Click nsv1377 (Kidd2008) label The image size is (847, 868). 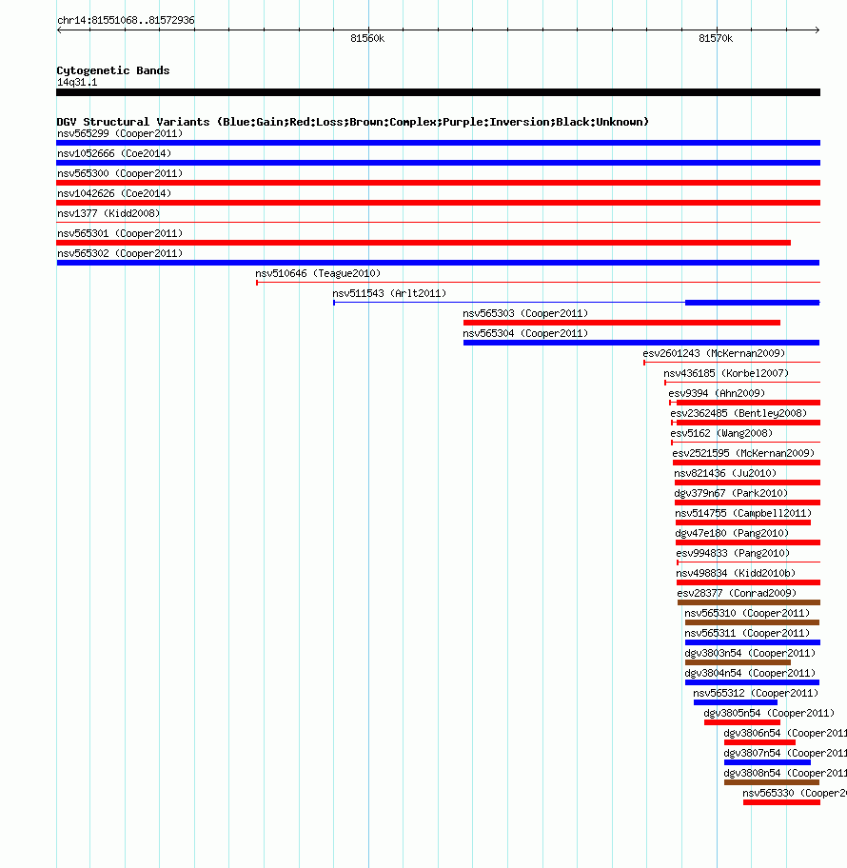coord(108,213)
